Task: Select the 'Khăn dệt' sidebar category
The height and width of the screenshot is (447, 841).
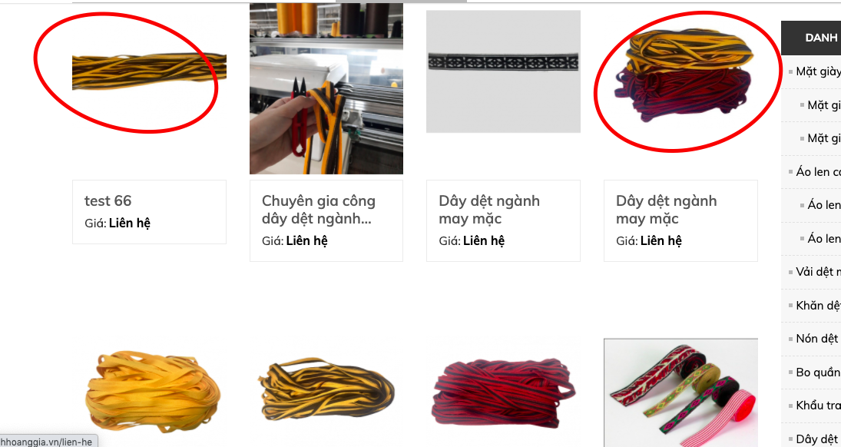Action: click(818, 306)
